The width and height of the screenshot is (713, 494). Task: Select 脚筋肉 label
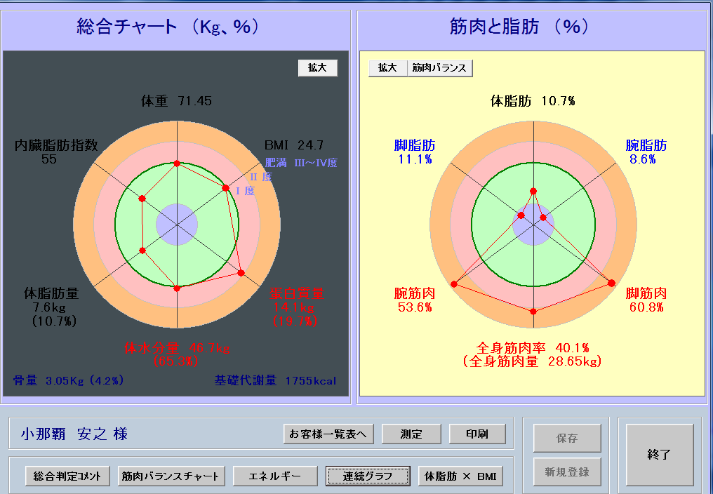[646, 293]
